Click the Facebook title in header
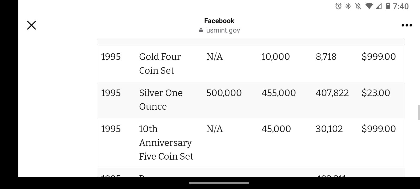420x189 pixels. click(219, 21)
